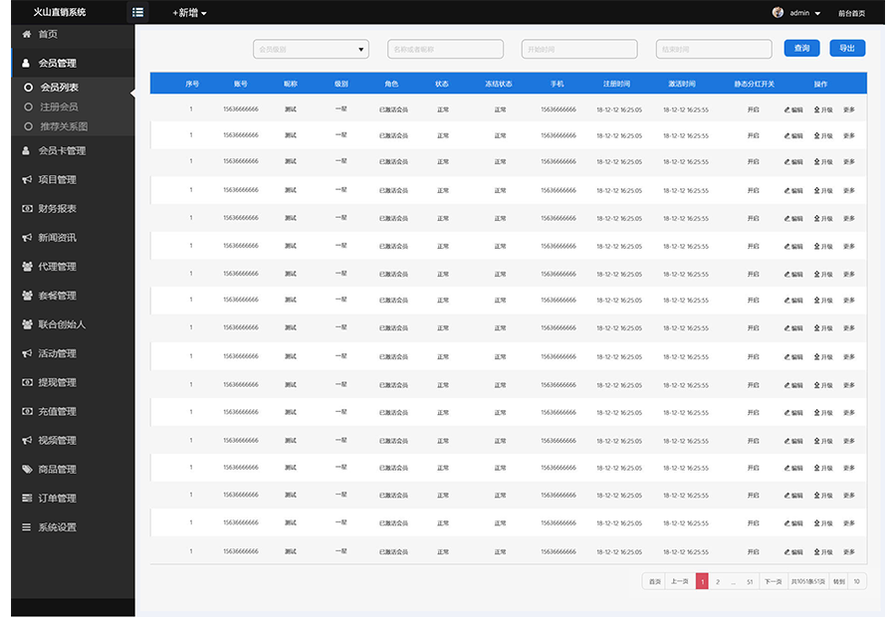The height and width of the screenshot is (617, 896).
Task: Click the 手机 column header
Action: tap(558, 84)
